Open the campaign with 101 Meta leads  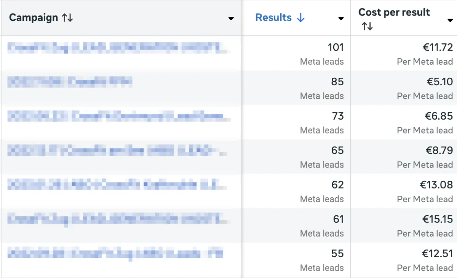tap(119, 48)
